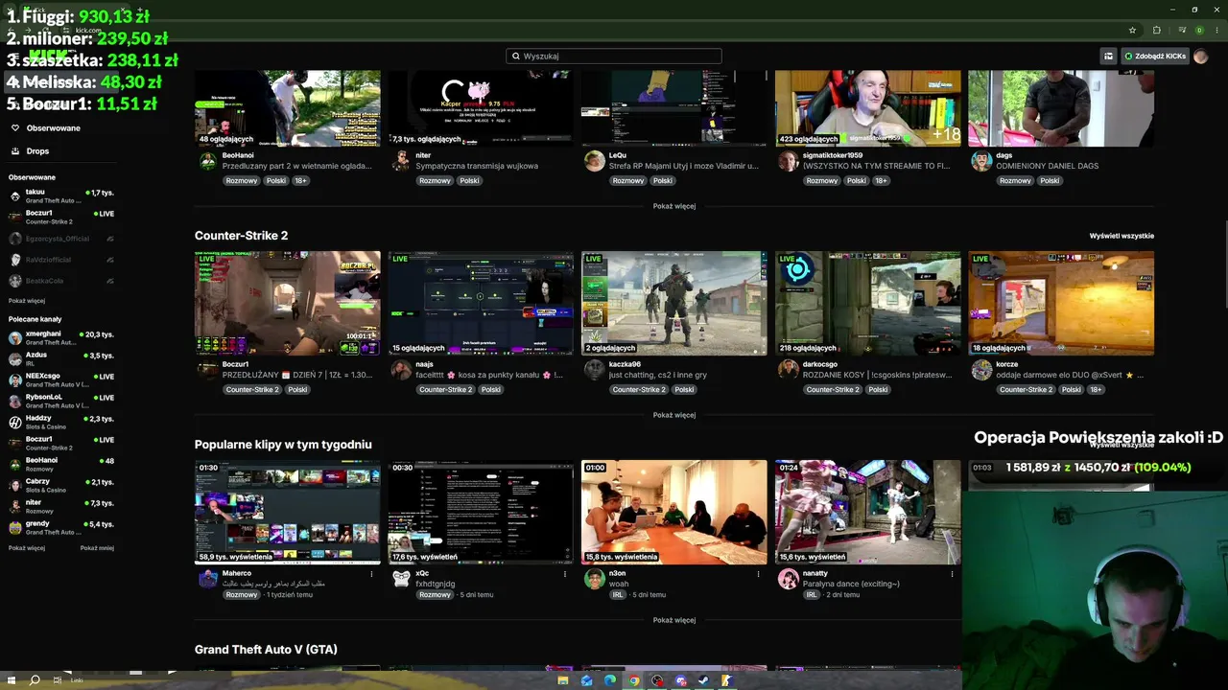Click the icon left of Zdobądź KICKs
This screenshot has height=690, width=1228.
click(x=1109, y=56)
